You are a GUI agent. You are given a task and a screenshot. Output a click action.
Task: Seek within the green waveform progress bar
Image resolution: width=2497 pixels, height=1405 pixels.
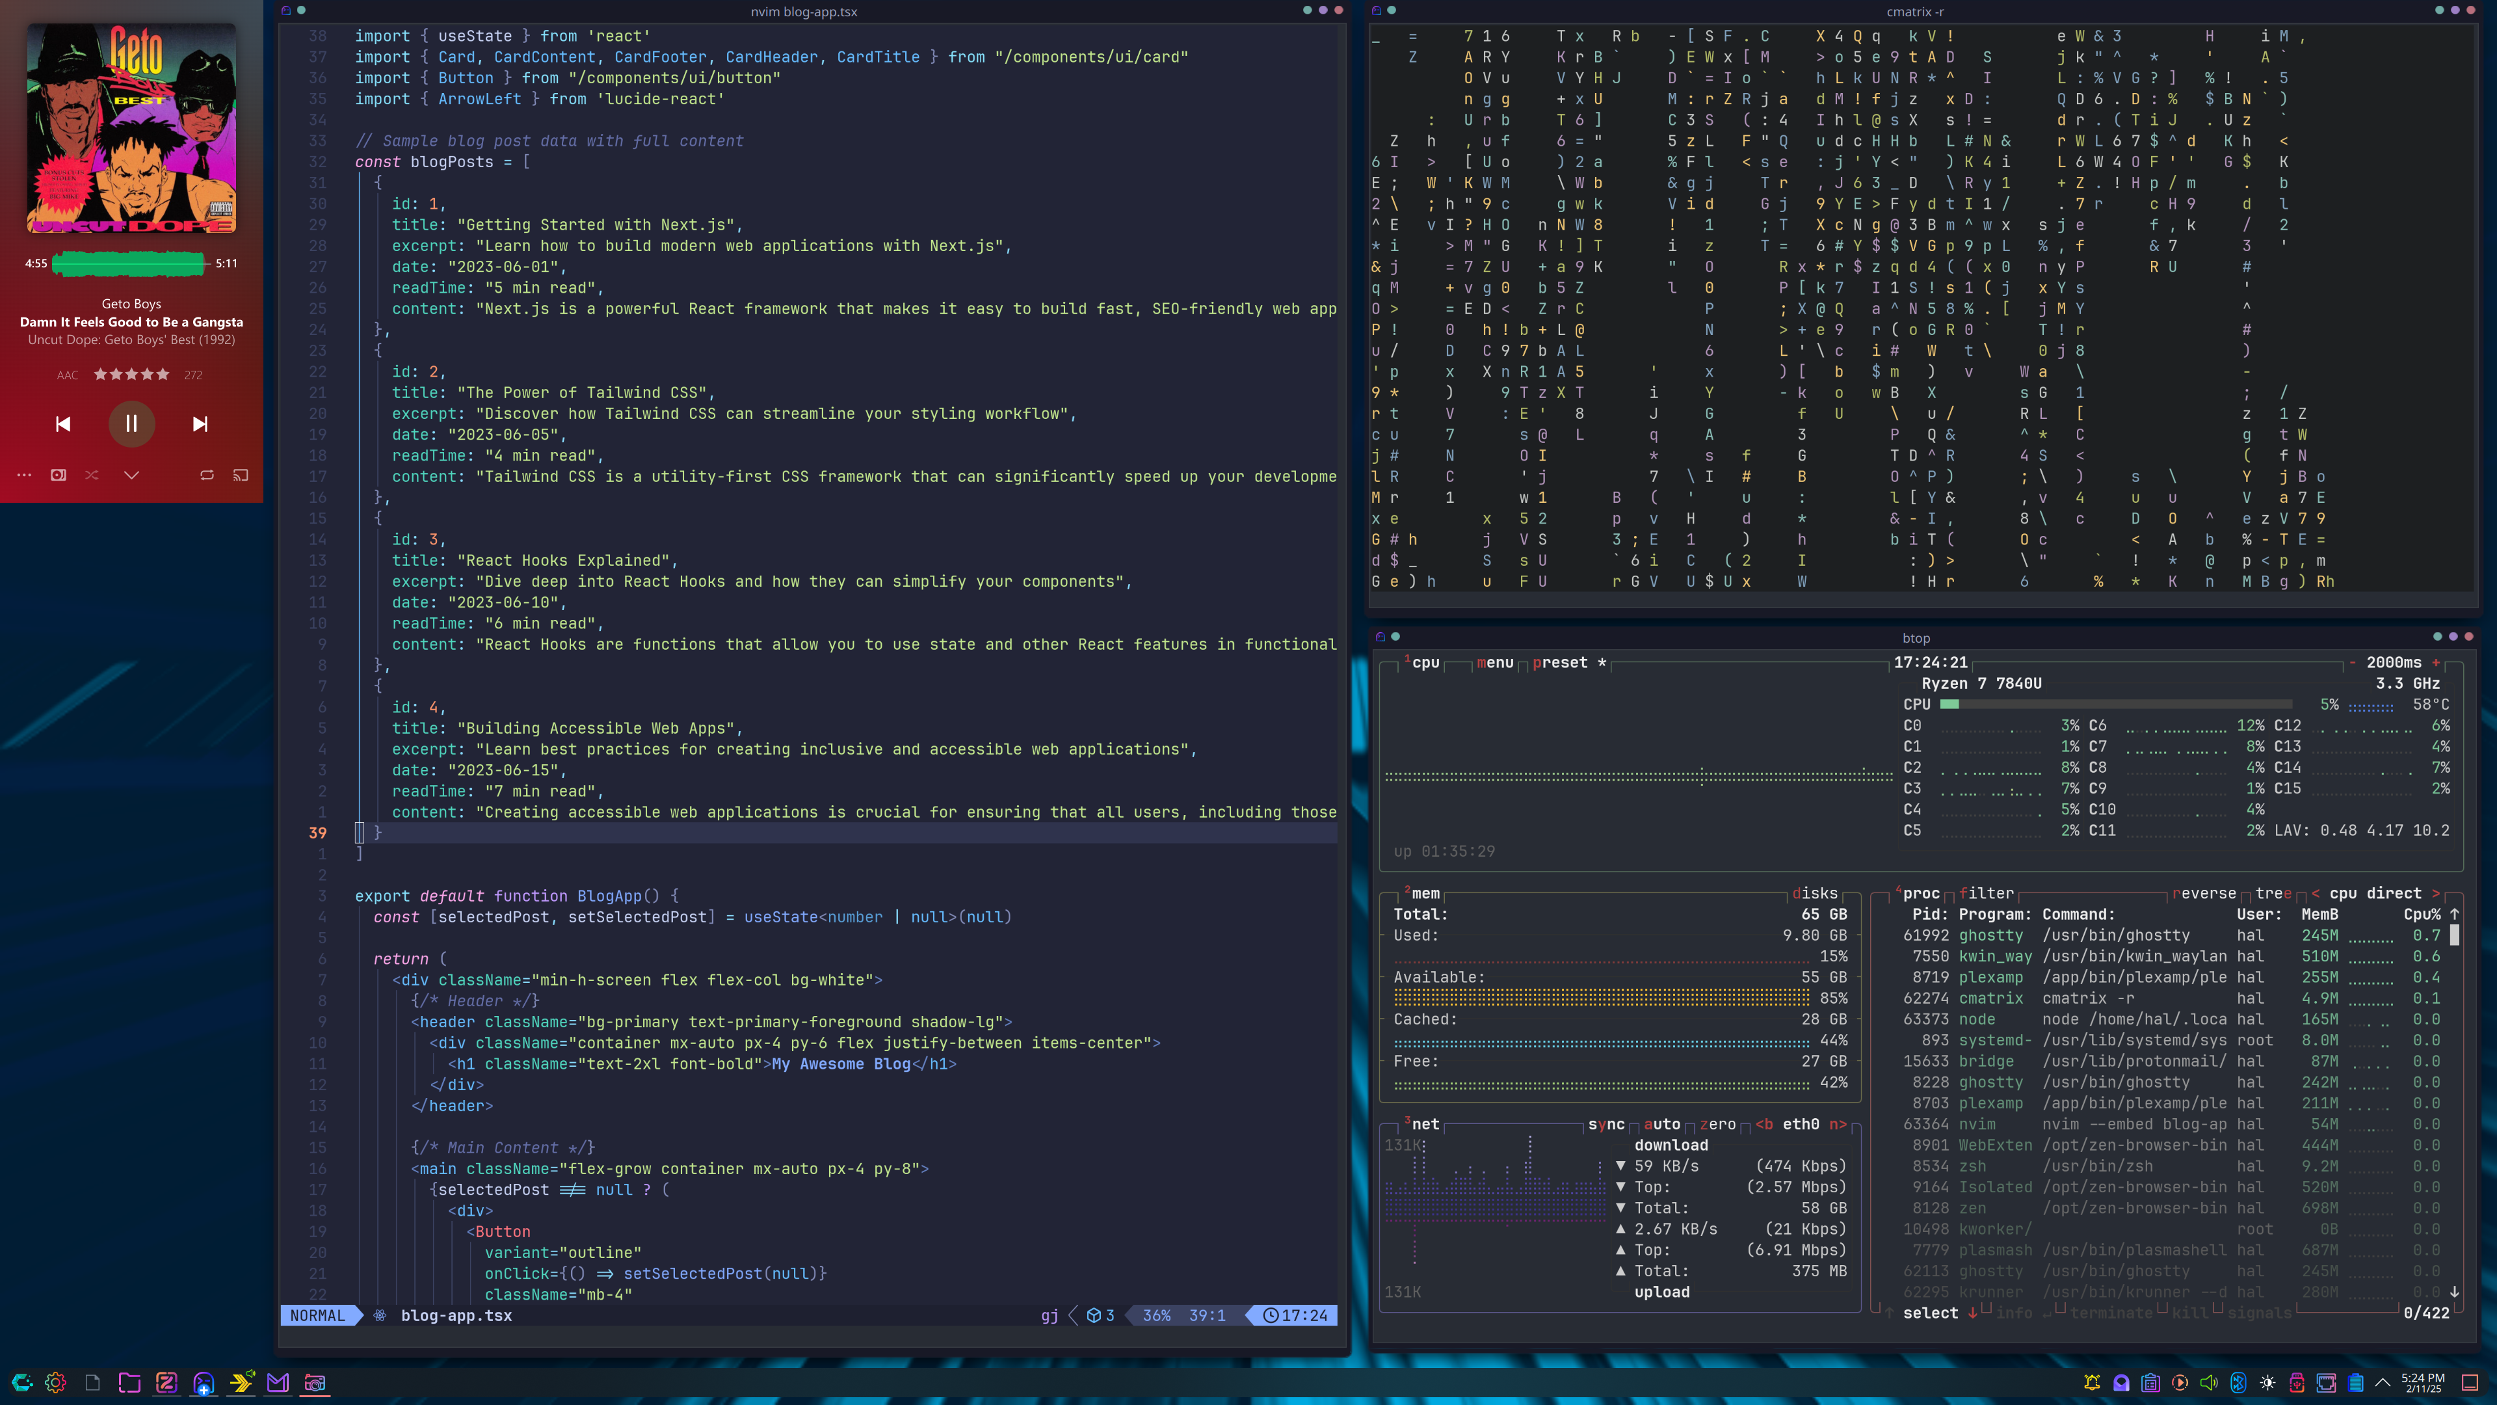tap(131, 263)
